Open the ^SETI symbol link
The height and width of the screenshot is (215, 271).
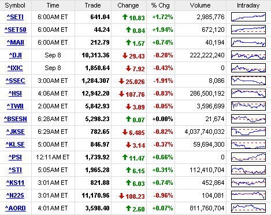(x=15, y=17)
